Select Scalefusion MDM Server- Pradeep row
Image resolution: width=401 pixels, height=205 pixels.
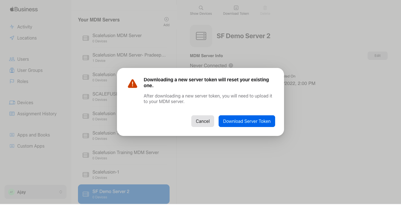point(124,58)
